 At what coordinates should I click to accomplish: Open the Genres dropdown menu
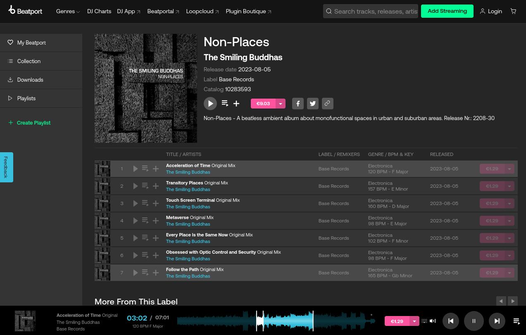pyautogui.click(x=68, y=11)
